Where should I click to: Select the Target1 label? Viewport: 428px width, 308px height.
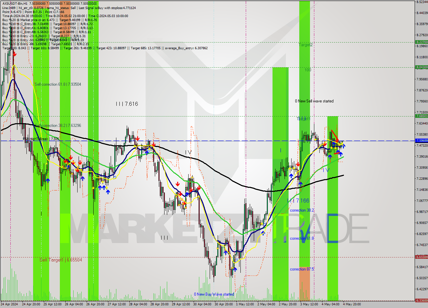[303, 119]
